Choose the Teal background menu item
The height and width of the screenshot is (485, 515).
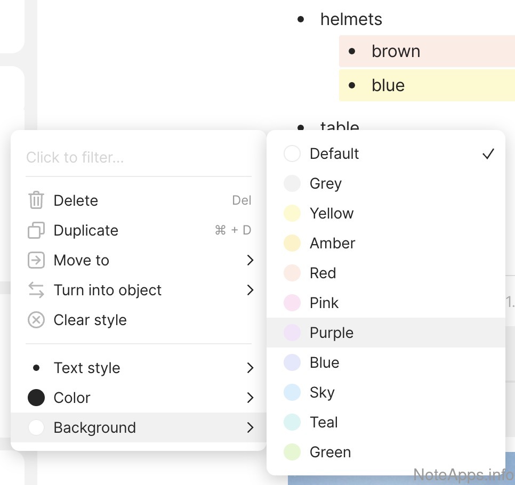coord(324,423)
